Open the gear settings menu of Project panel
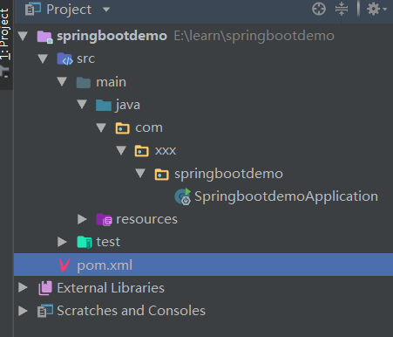 click(x=376, y=9)
